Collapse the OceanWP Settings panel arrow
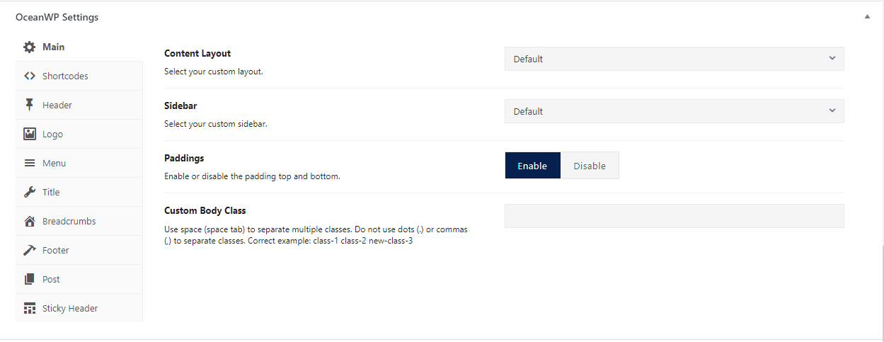 pyautogui.click(x=867, y=17)
